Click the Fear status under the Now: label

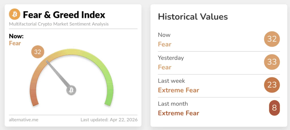pos(15,43)
